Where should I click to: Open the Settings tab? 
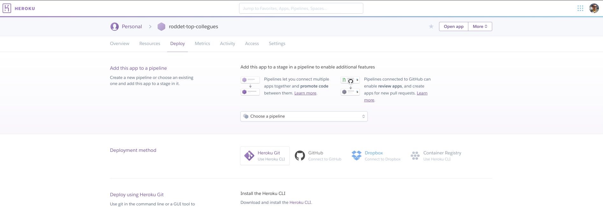[x=277, y=44]
